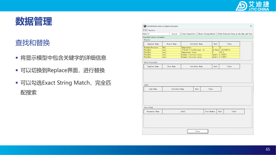
Task: Click Links table Attribute Name column header
Action: pyautogui.click(x=178, y=89)
